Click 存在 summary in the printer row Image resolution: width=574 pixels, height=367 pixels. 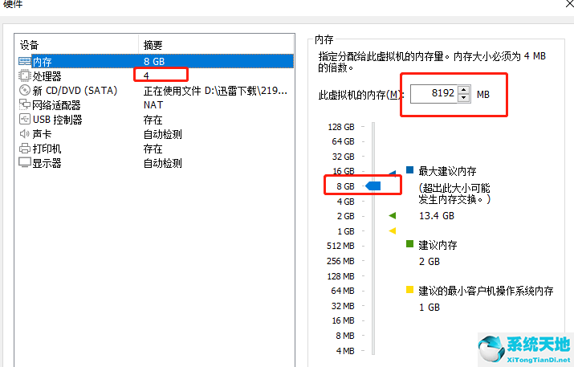(x=153, y=149)
